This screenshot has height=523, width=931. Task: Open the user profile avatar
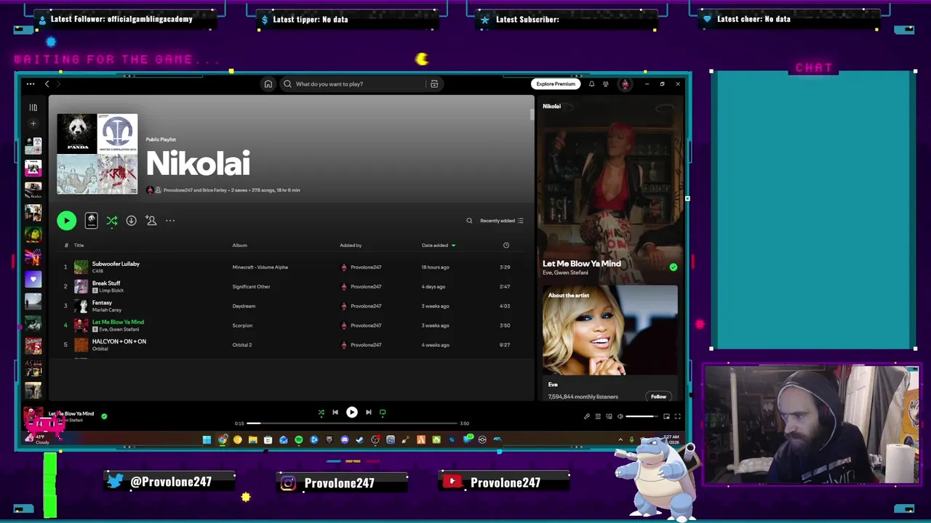coord(625,84)
